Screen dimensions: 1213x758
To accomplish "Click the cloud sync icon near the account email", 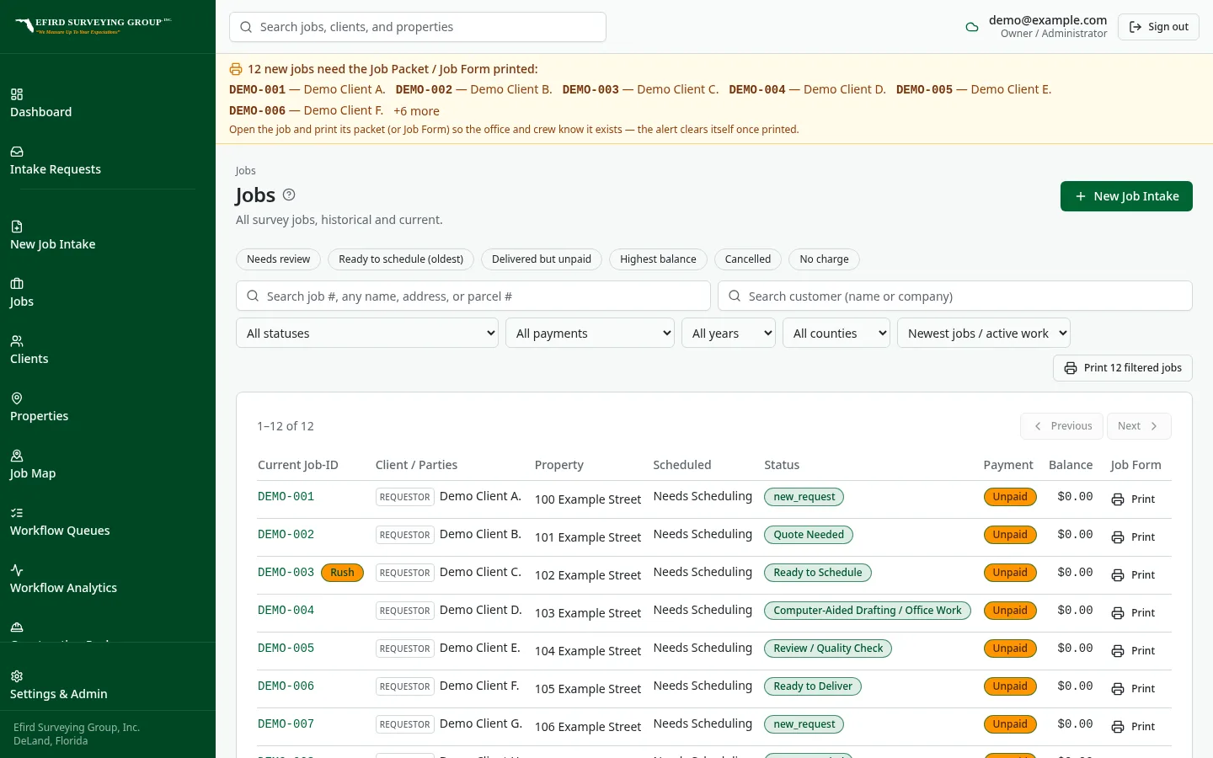I will pos(972,27).
